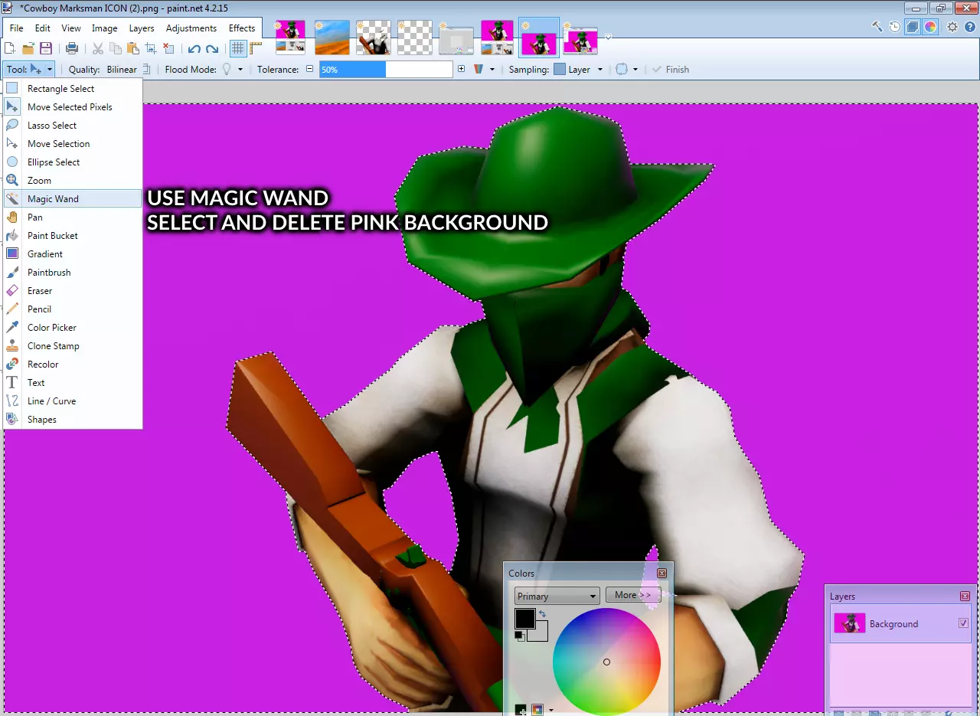Open the Layers menu
Viewport: 980px width, 716px height.
tap(142, 28)
